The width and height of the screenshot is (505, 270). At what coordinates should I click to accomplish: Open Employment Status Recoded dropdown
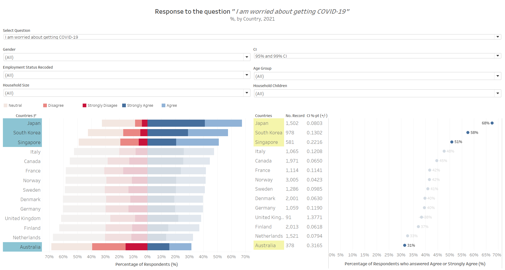(247, 75)
